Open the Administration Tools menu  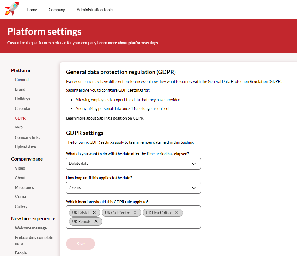(94, 10)
